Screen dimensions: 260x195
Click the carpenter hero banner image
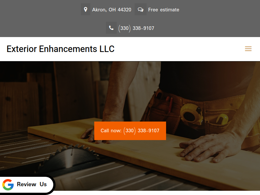tap(130, 126)
